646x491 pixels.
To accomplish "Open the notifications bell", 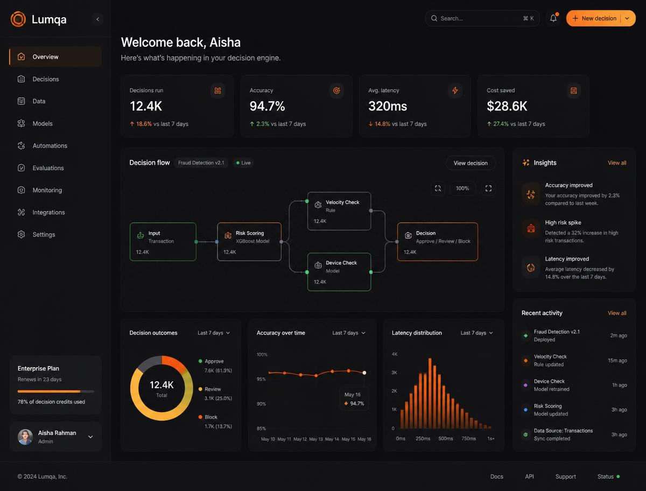I will tap(553, 18).
